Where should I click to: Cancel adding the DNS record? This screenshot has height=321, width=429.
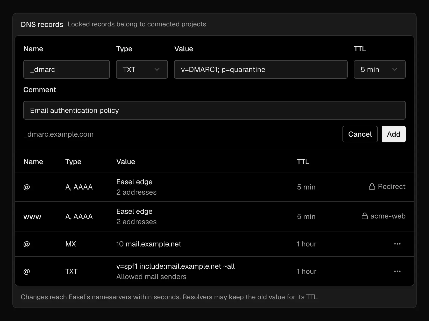click(360, 134)
